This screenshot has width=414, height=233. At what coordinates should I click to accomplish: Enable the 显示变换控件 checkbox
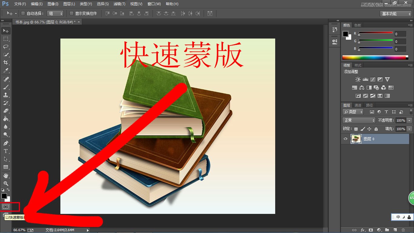pyautogui.click(x=72, y=13)
